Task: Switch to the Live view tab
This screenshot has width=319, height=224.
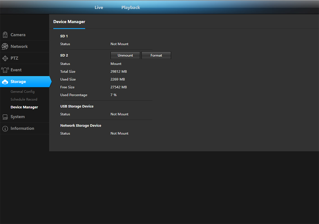Action: 99,7
